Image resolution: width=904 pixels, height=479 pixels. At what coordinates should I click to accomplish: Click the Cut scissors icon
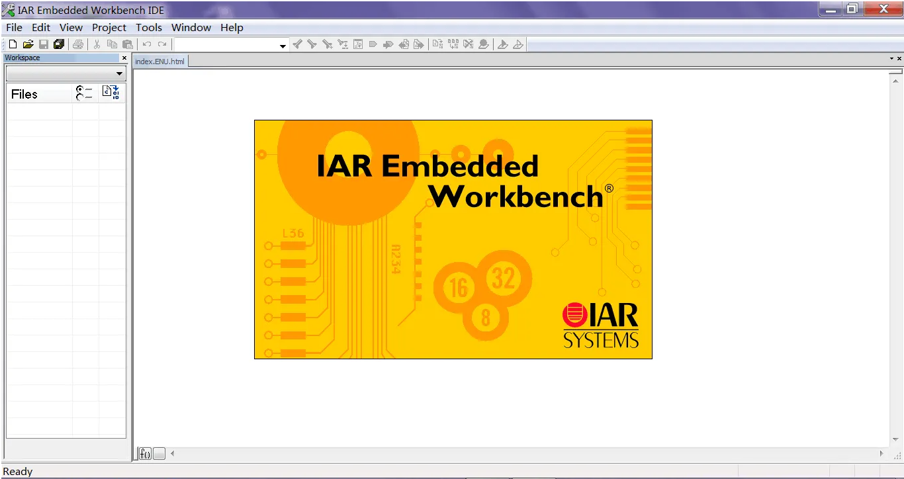pos(97,44)
